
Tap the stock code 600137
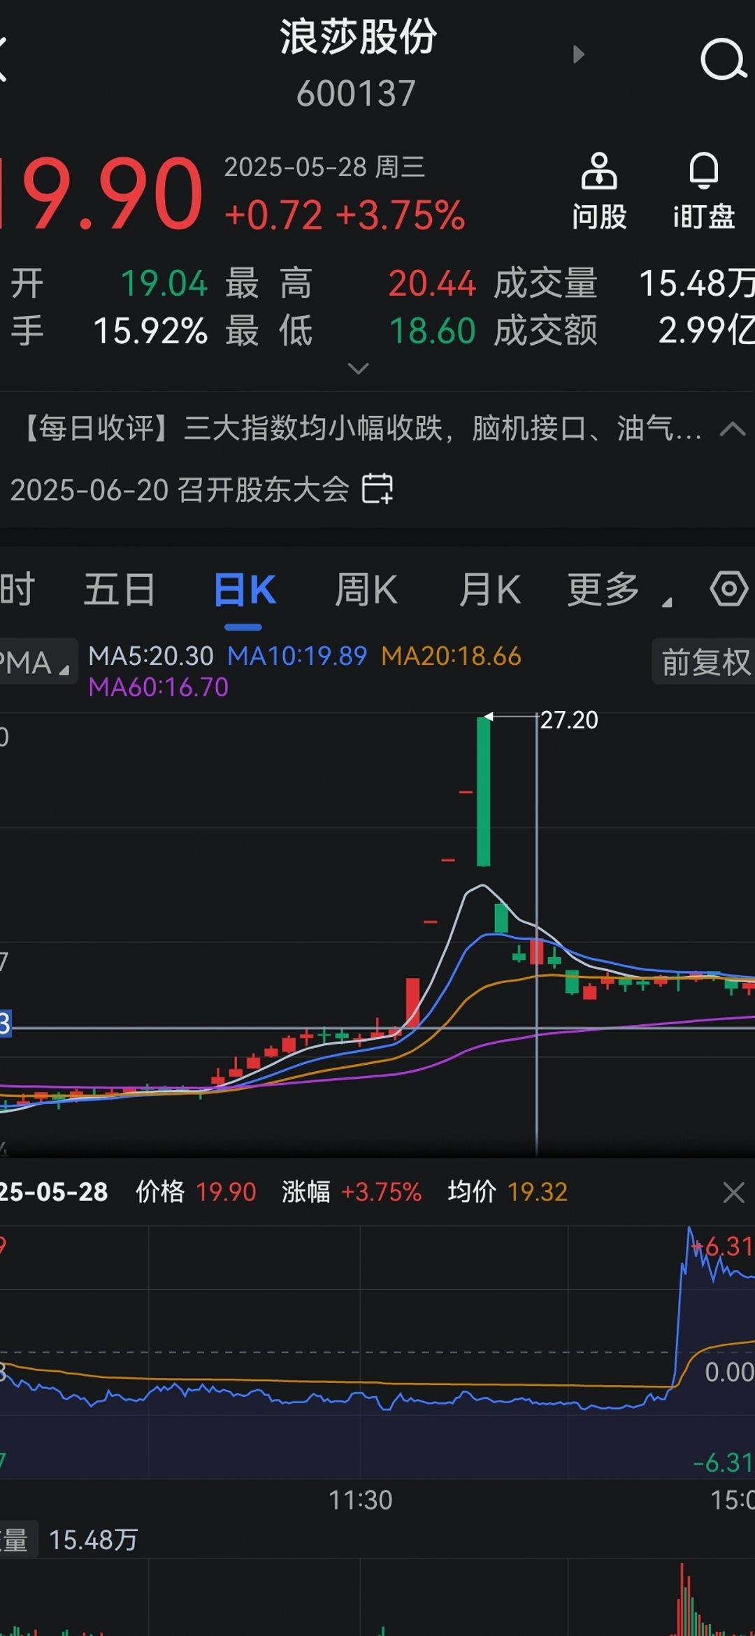coord(356,93)
